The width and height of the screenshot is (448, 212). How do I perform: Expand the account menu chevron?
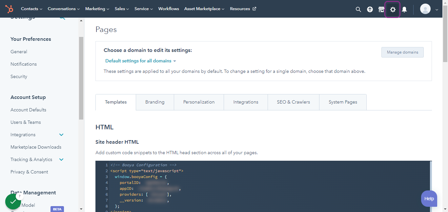click(437, 10)
